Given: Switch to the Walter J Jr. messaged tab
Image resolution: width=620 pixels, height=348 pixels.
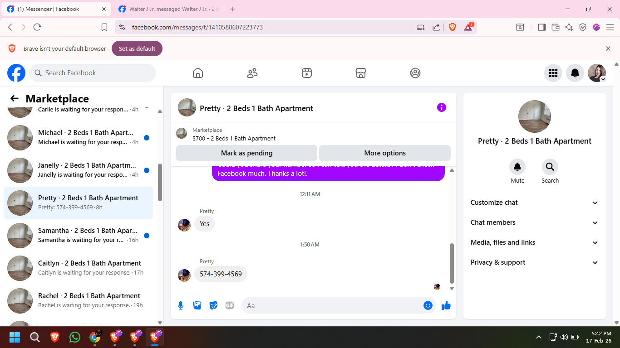Looking at the screenshot, I should [x=168, y=9].
